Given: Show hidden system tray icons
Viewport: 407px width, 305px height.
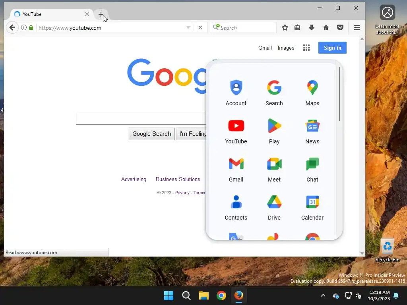Looking at the screenshot, I should (323, 295).
